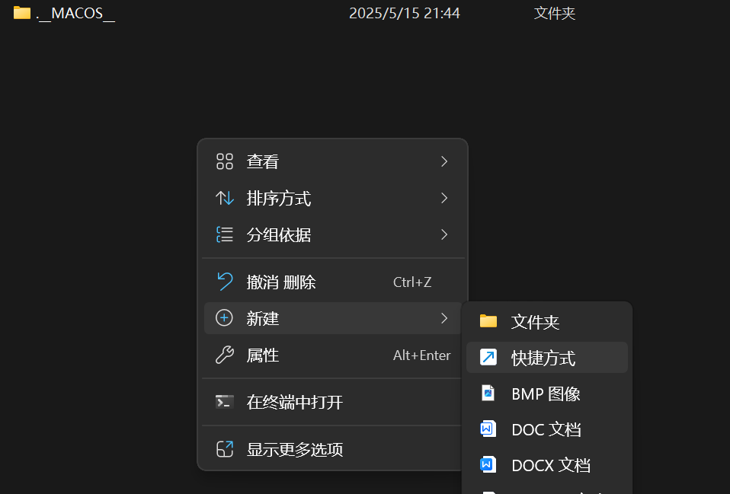Select the 新建 context menu entry

point(263,318)
